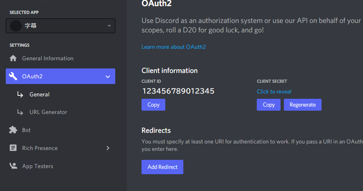
Task: Go to OAuth2 General sub-page
Action: [39, 94]
